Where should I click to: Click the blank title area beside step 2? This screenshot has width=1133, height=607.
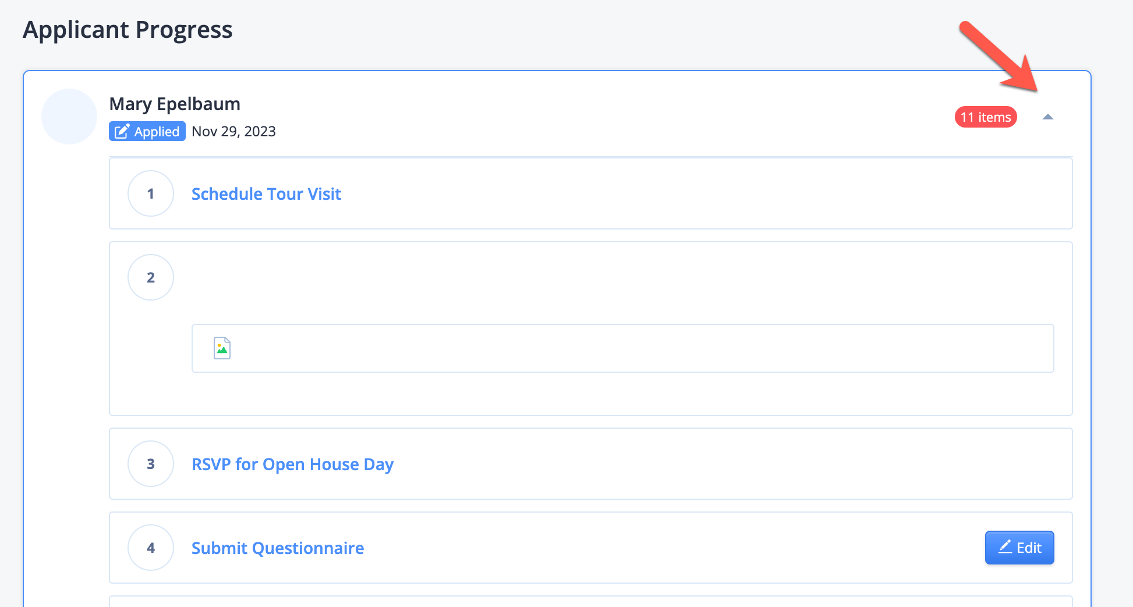466,277
